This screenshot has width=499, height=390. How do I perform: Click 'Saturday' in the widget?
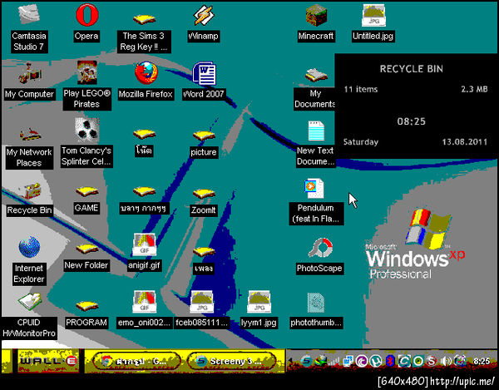(361, 142)
